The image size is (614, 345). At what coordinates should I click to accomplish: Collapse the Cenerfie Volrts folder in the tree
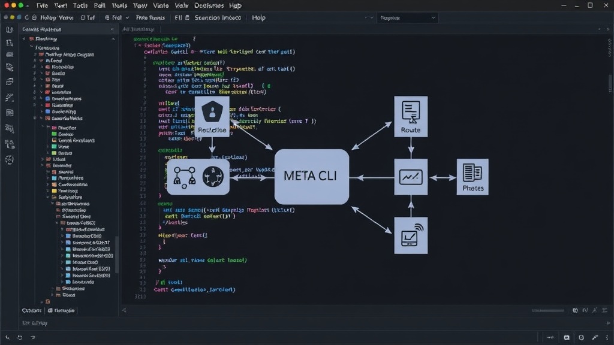[x=41, y=118]
